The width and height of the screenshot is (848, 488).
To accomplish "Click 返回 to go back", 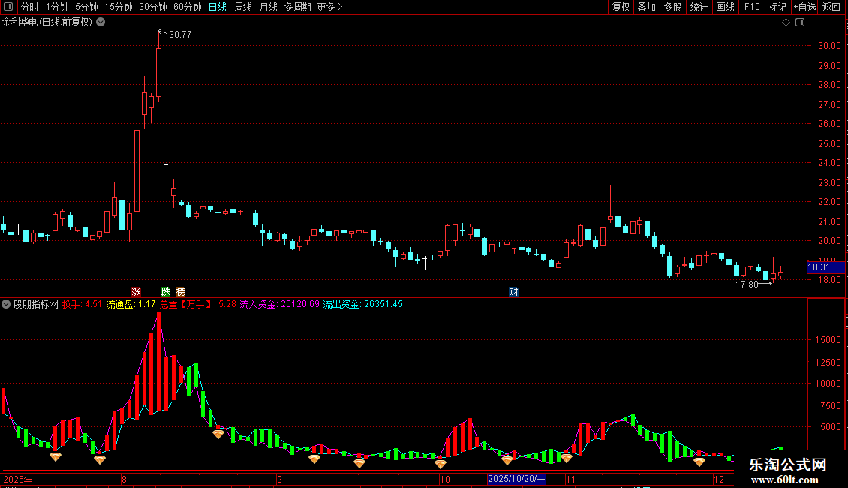I will [831, 7].
